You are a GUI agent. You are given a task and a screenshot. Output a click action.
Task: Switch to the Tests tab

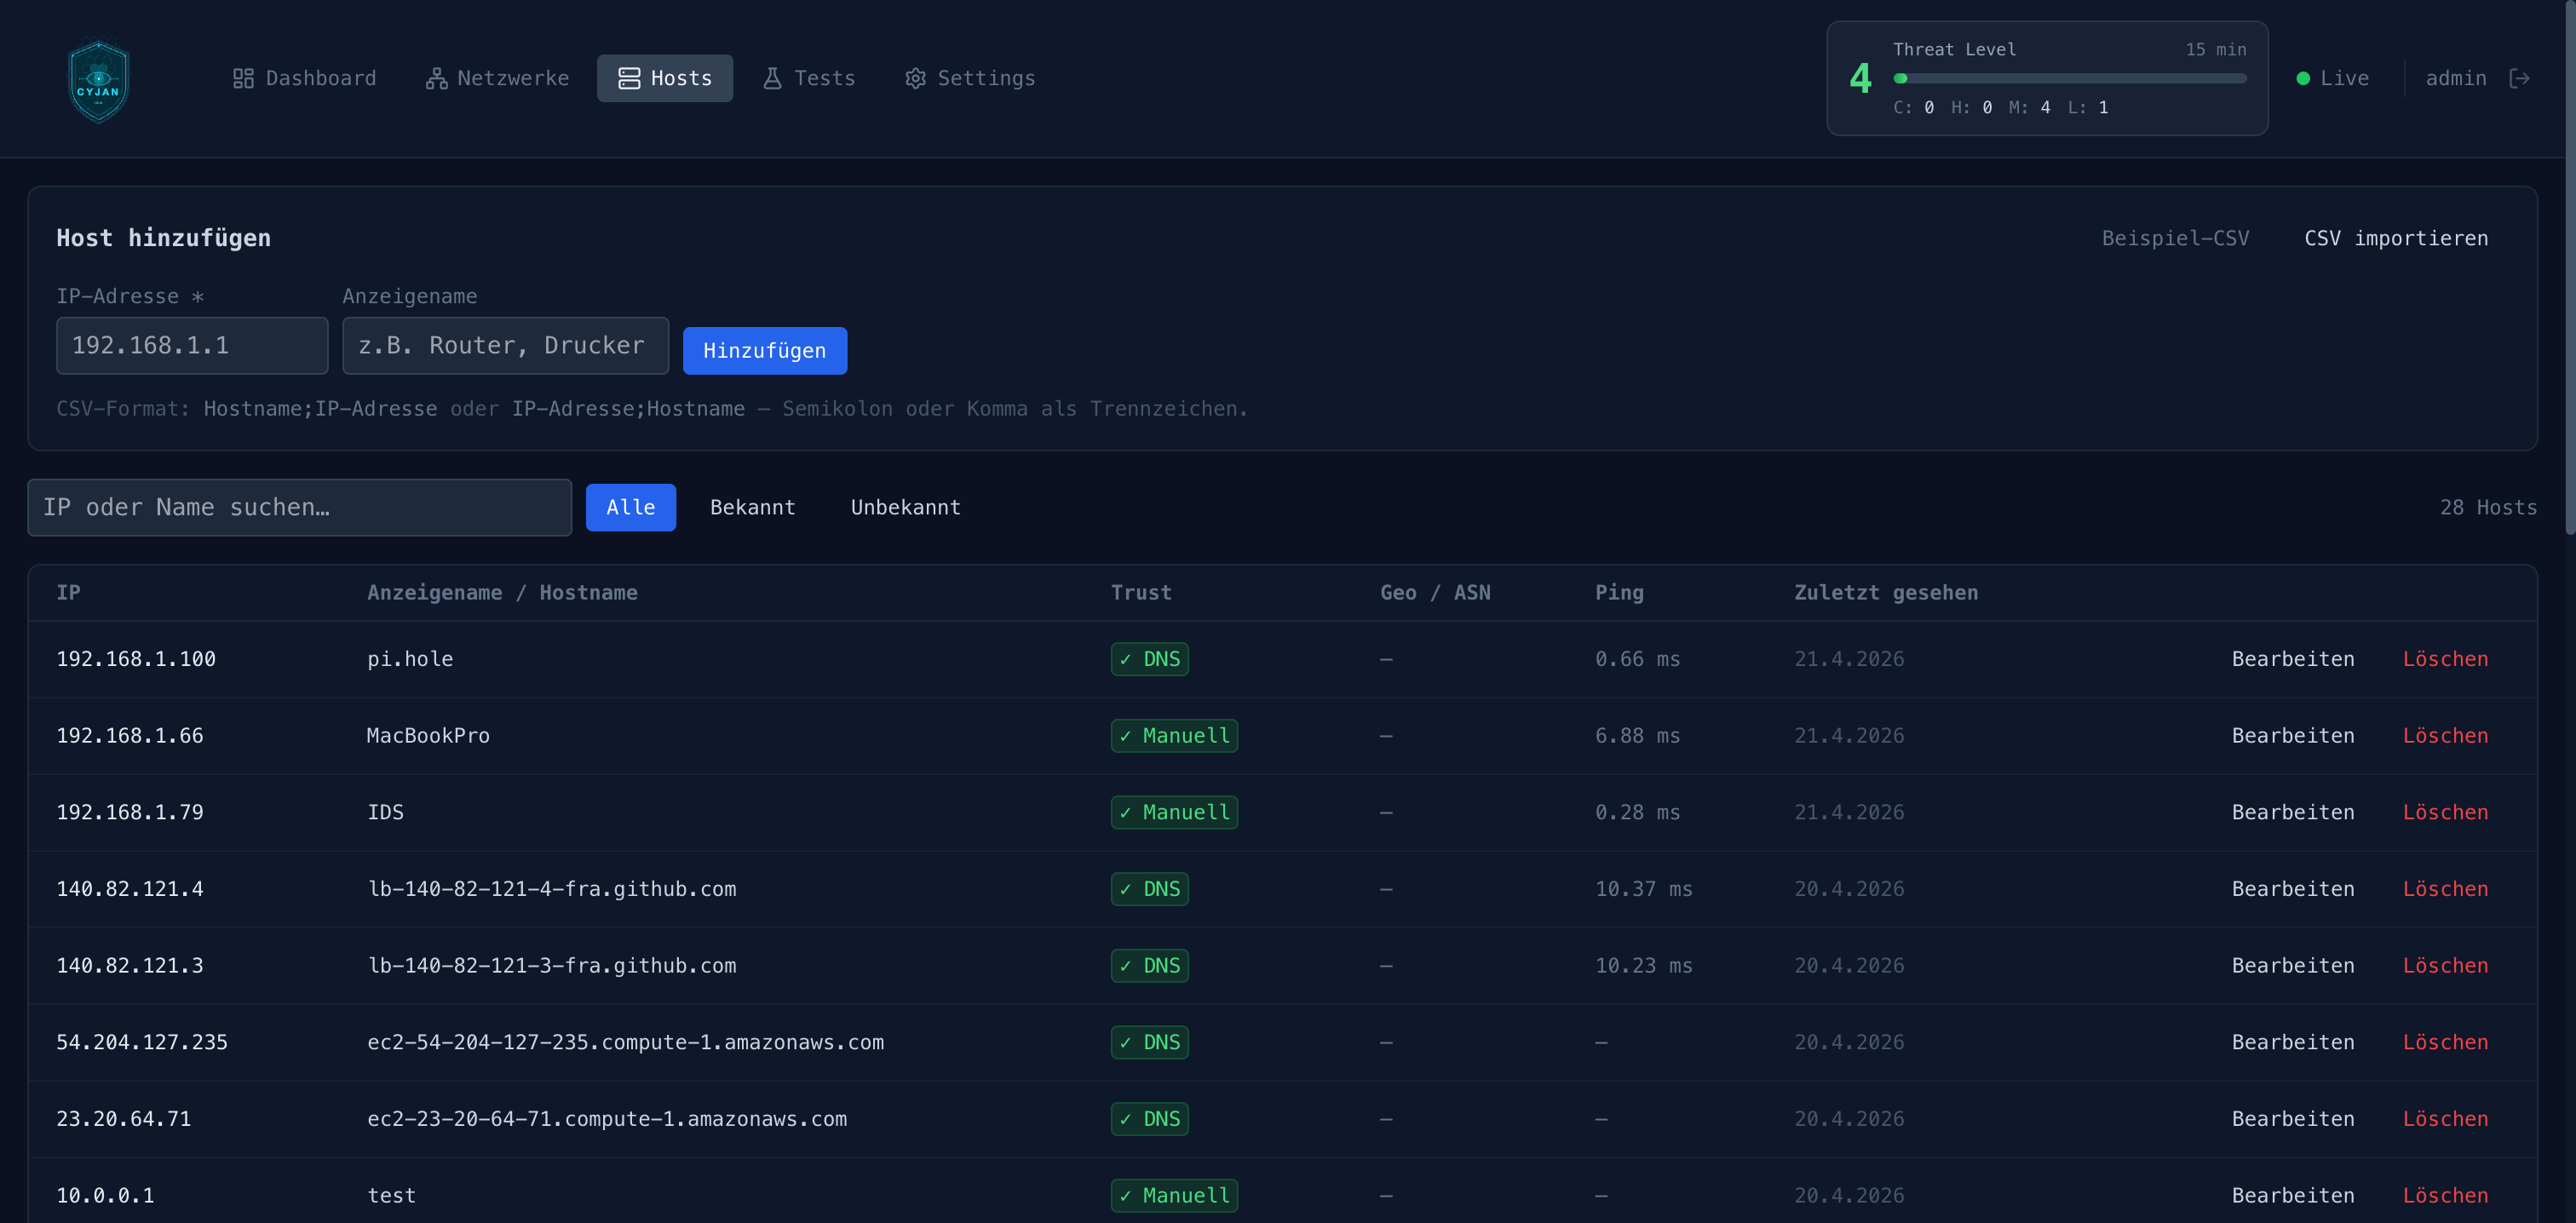click(808, 78)
